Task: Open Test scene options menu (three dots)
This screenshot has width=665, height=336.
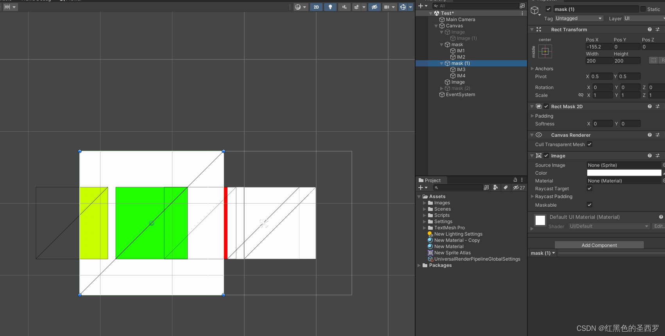Action: coord(522,13)
